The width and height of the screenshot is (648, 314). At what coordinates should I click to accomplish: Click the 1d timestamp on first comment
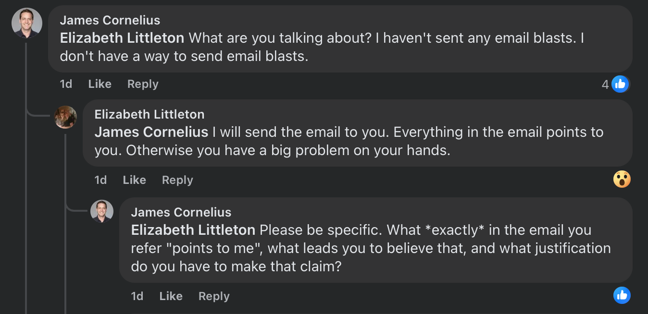point(66,84)
